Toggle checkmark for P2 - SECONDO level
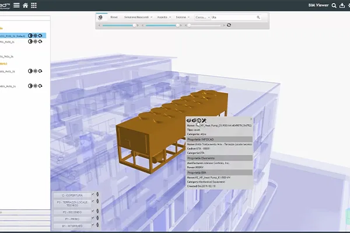Viewport: 350px width, 233px height. [x=93, y=211]
